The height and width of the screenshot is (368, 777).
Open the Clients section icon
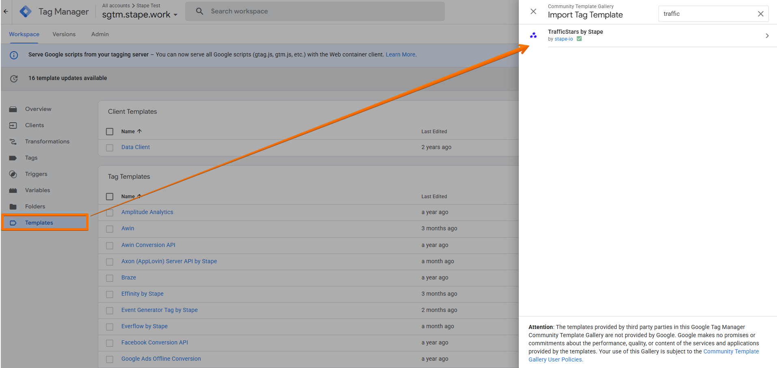(x=13, y=125)
